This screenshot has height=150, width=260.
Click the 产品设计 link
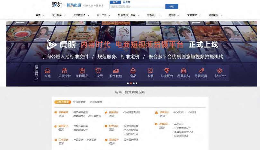click(78, 140)
